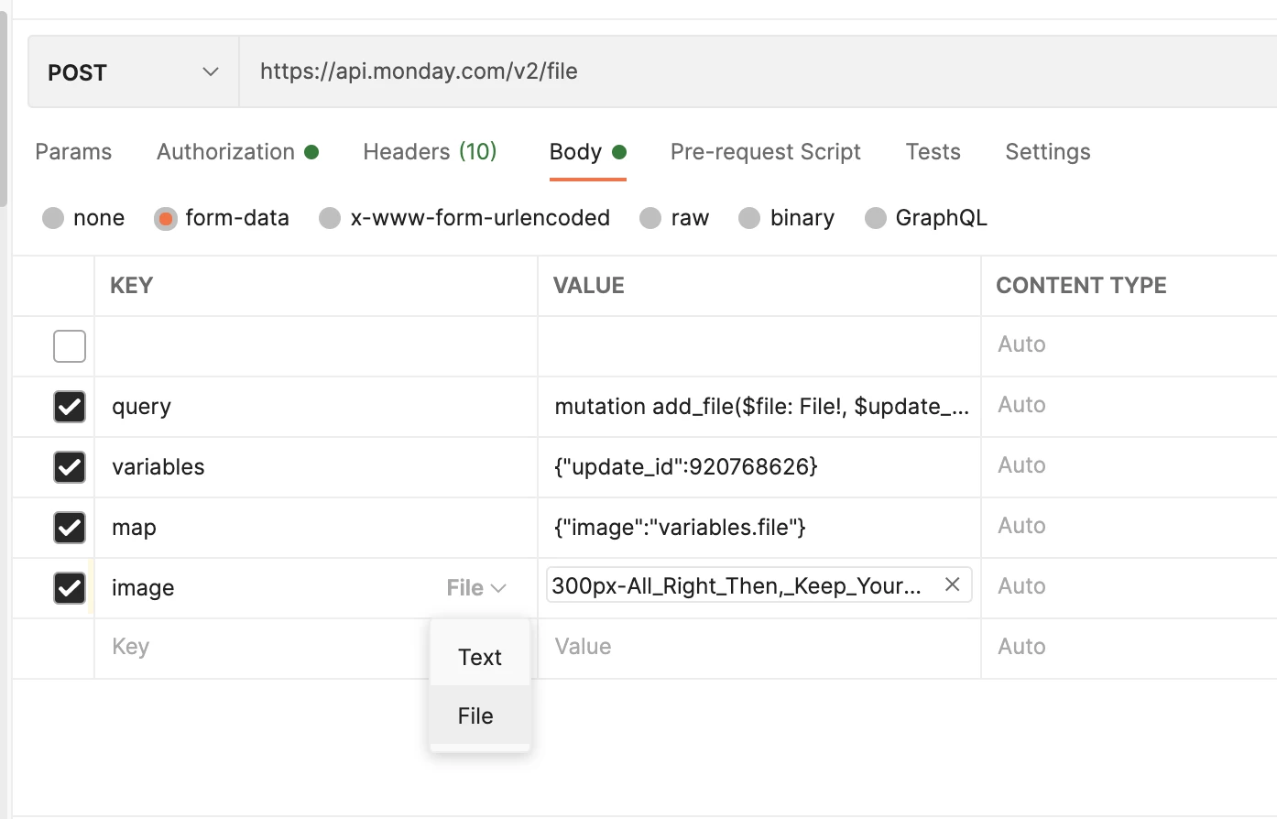
Task: Uncheck the variables row checkbox
Action: (x=70, y=467)
